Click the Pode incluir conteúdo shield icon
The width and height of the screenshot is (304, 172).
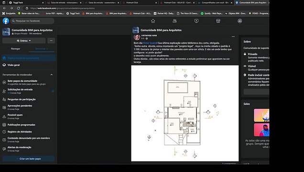click(245, 75)
